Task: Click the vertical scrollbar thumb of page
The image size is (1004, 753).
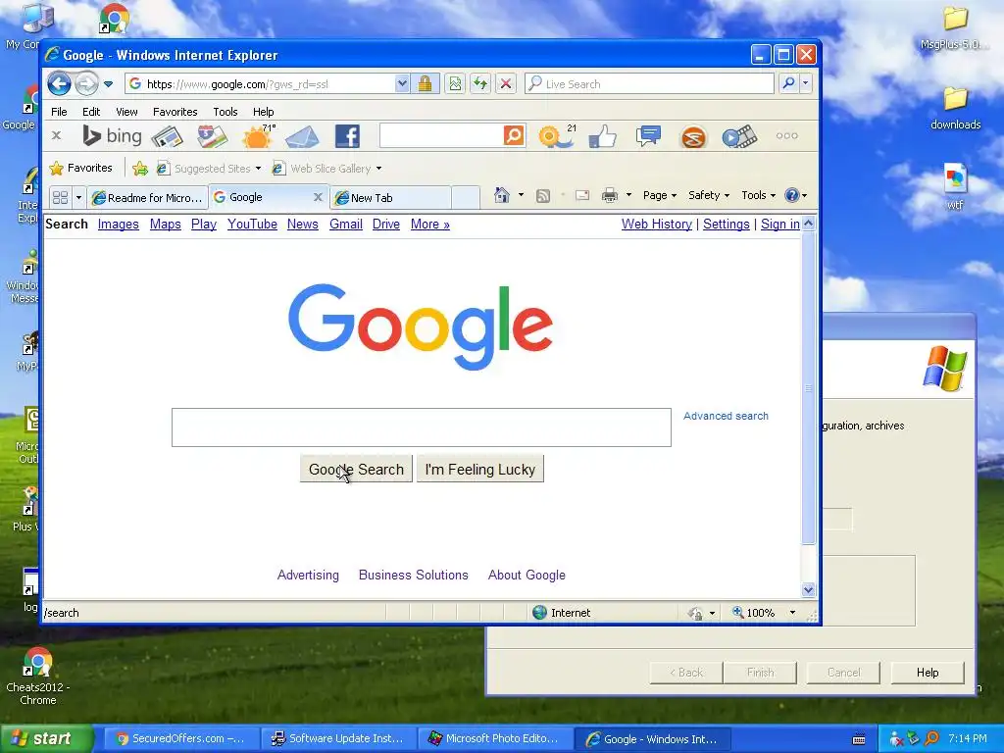Action: point(809,388)
